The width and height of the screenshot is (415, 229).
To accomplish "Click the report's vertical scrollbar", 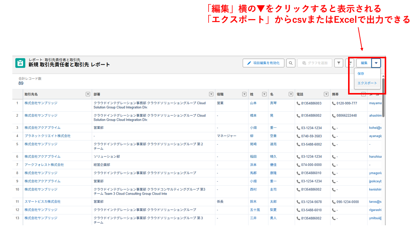I will (383, 98).
